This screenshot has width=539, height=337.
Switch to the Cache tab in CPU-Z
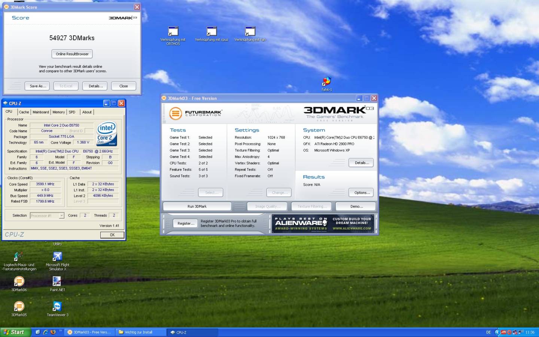tap(24, 112)
